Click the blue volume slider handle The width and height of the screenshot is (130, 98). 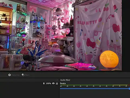pos(129,89)
